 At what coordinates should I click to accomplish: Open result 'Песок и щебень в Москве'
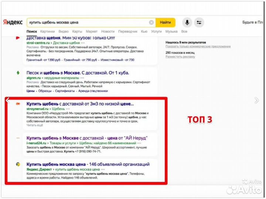tap(78, 73)
